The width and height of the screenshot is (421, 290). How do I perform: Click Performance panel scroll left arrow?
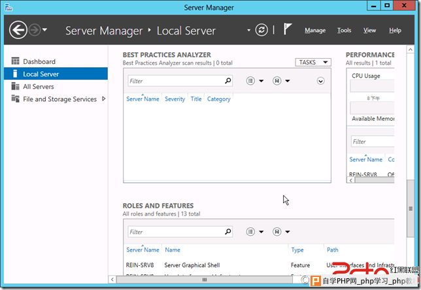tap(351, 180)
